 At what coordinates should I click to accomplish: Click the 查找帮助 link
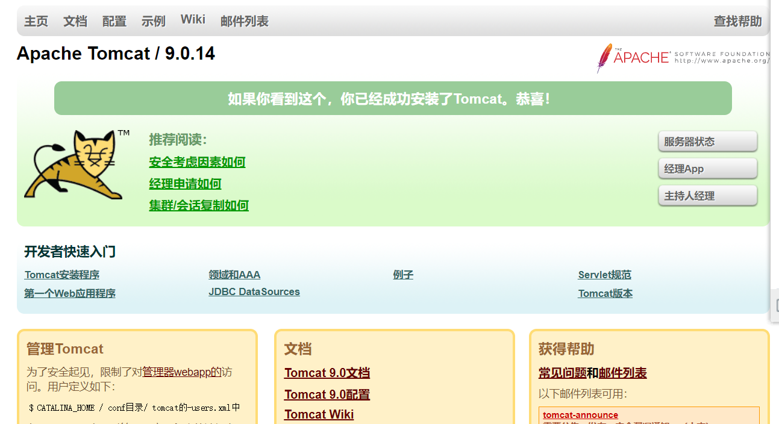[737, 20]
